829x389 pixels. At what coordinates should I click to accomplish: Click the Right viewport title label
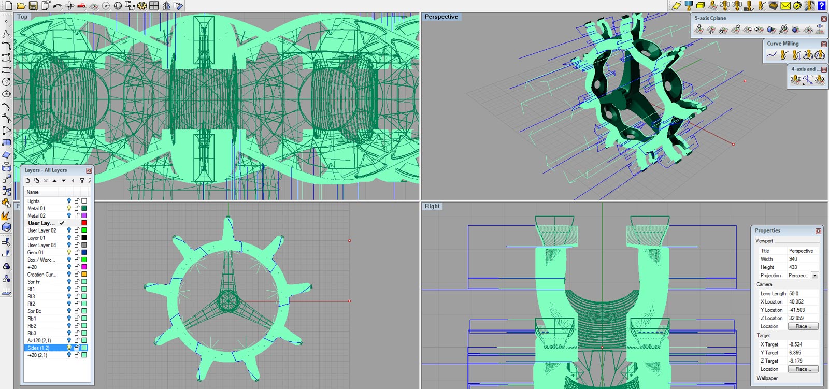click(432, 206)
